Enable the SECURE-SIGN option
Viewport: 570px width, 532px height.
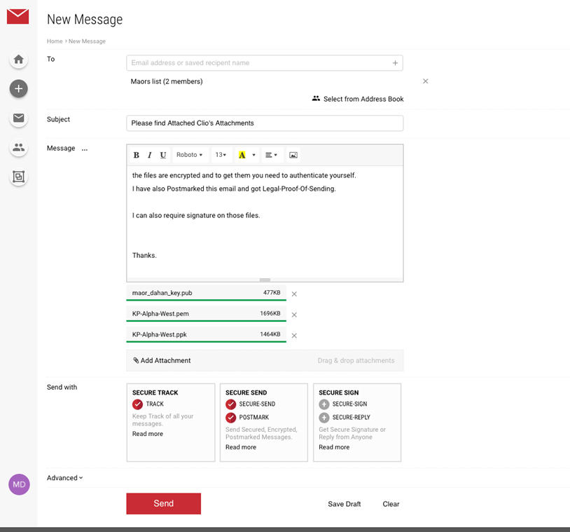click(x=324, y=404)
